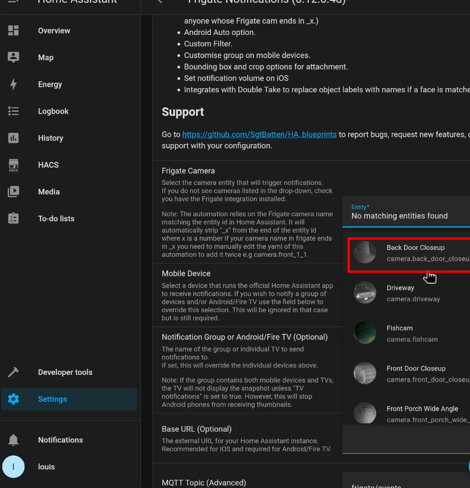Click the MQTT Topic (Advanced) title
The height and width of the screenshot is (488, 470).
click(204, 483)
